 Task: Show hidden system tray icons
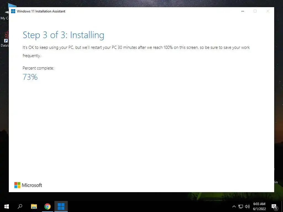[x=234, y=206]
